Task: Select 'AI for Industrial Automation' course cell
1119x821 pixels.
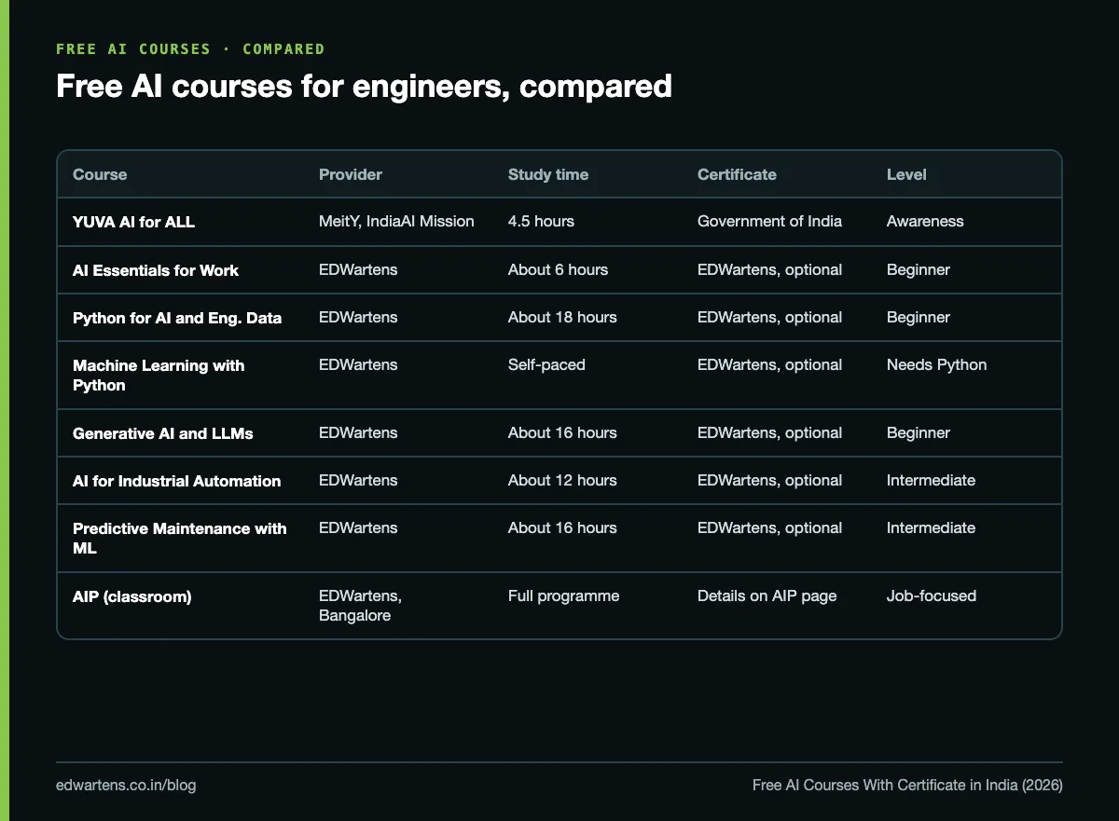Action: click(177, 481)
